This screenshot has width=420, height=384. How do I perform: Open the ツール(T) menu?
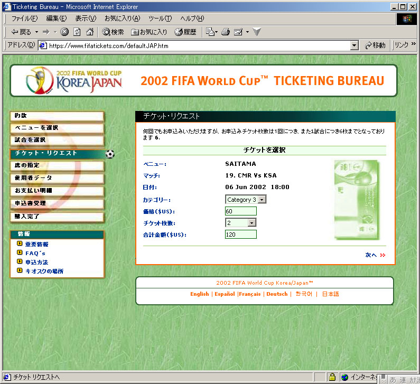click(x=160, y=18)
